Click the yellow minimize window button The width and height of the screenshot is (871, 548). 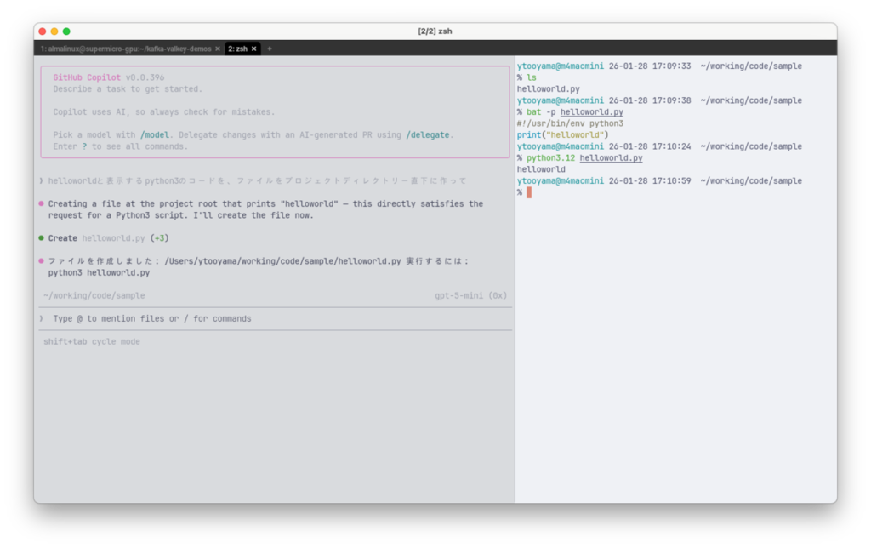(x=54, y=31)
